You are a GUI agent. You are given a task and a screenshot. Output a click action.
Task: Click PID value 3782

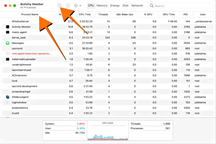click(187, 27)
